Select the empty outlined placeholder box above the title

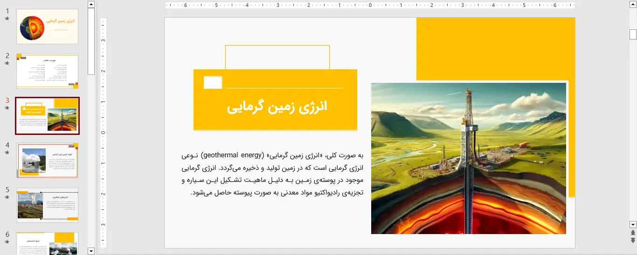pyautogui.click(x=277, y=57)
